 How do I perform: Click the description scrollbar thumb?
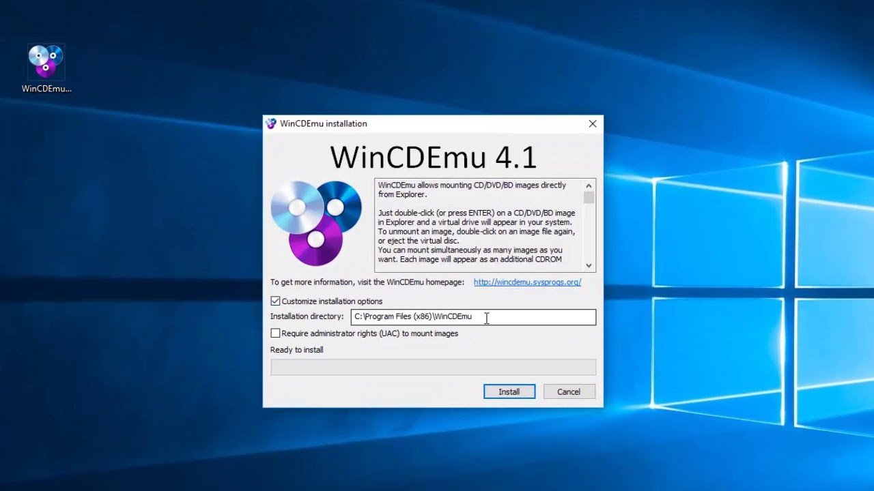(x=589, y=198)
